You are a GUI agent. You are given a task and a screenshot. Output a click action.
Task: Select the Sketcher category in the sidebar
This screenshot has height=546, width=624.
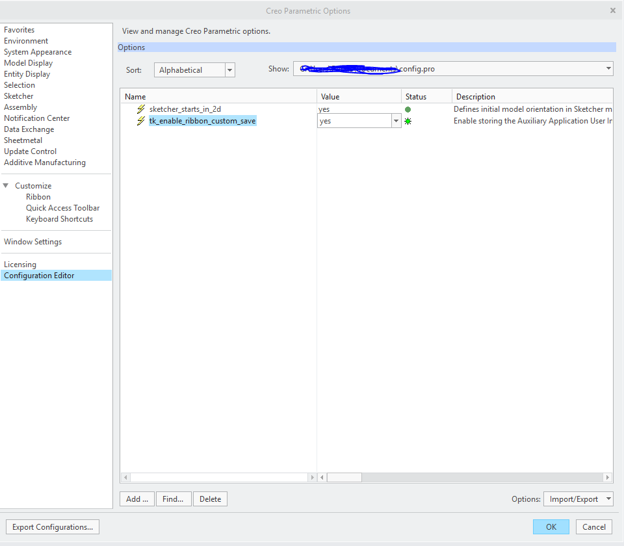click(18, 96)
